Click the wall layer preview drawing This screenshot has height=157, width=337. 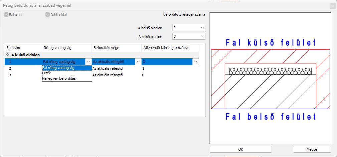click(x=270, y=79)
